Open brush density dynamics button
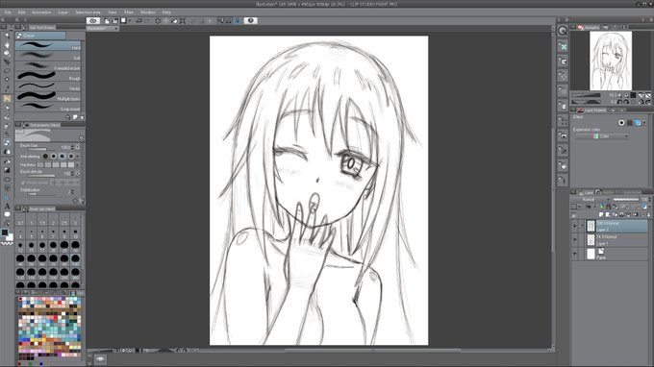The image size is (654, 367). point(78,173)
